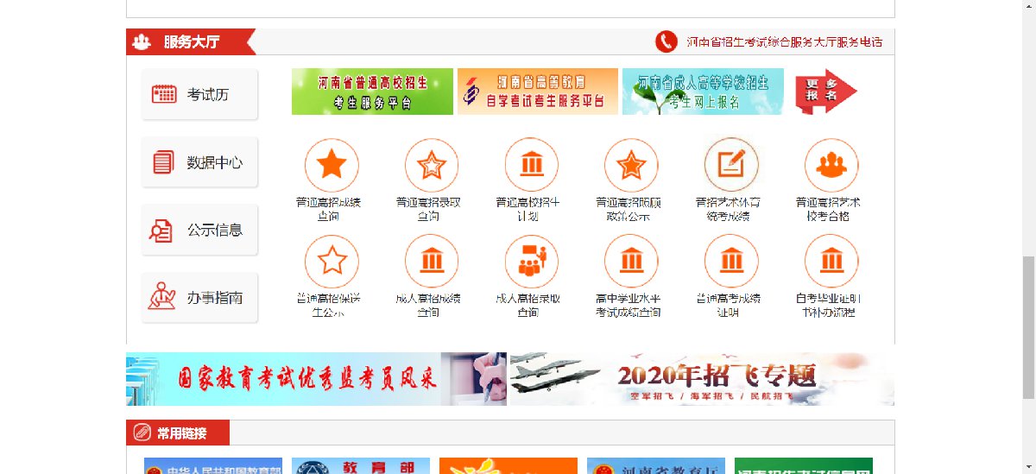Open 河南省普通高校招生考生服务平台 banner

(372, 92)
